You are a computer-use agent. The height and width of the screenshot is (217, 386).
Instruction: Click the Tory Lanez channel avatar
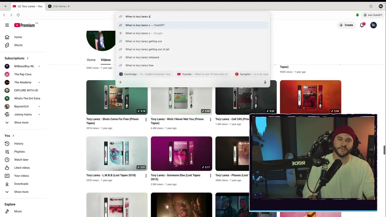[101, 40]
